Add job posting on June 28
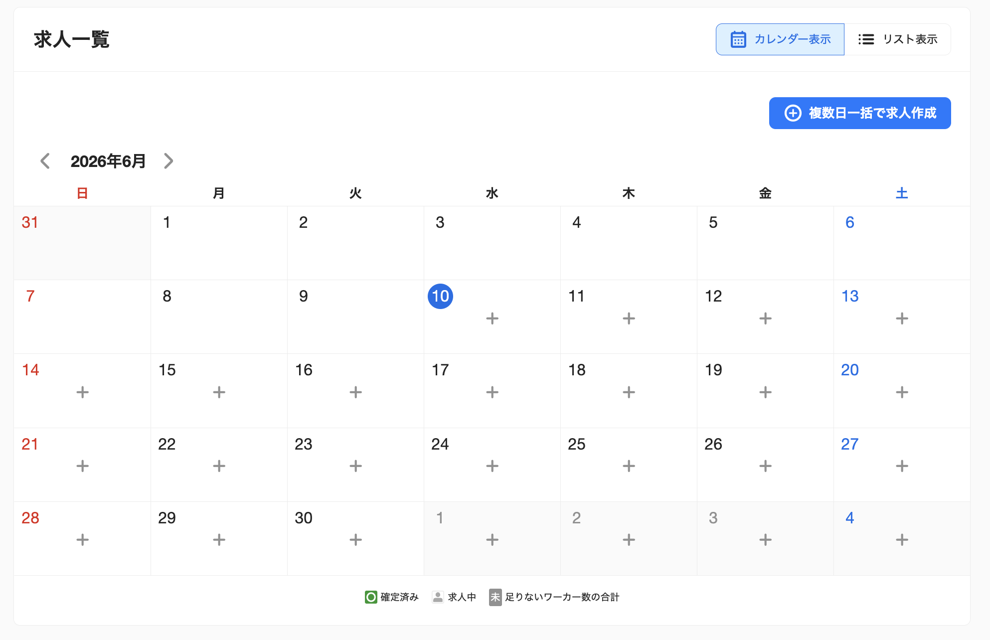Screen dimensions: 990x640 (x=82, y=540)
